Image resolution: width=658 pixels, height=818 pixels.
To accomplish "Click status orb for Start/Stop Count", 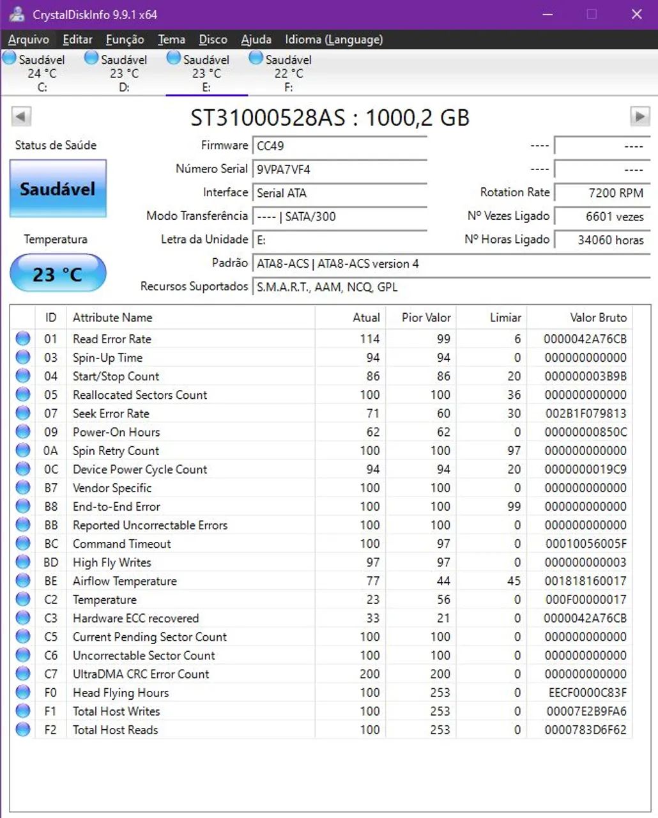I will click(x=23, y=376).
